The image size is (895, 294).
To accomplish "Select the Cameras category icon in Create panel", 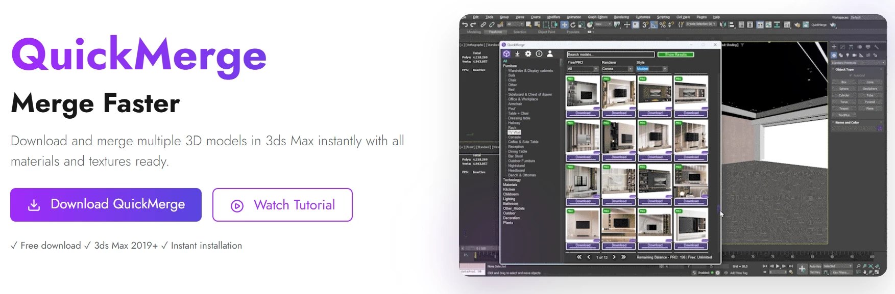I will point(854,55).
